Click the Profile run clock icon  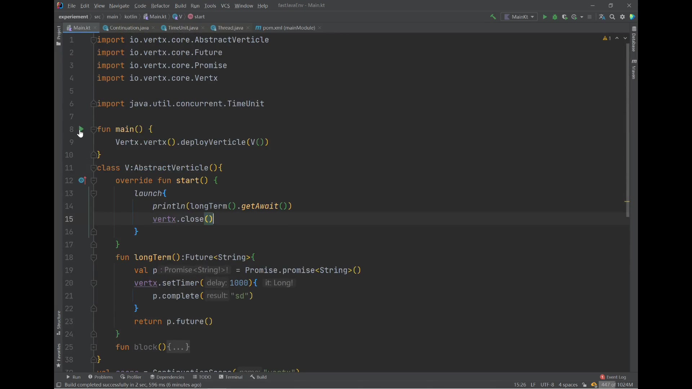click(x=575, y=17)
